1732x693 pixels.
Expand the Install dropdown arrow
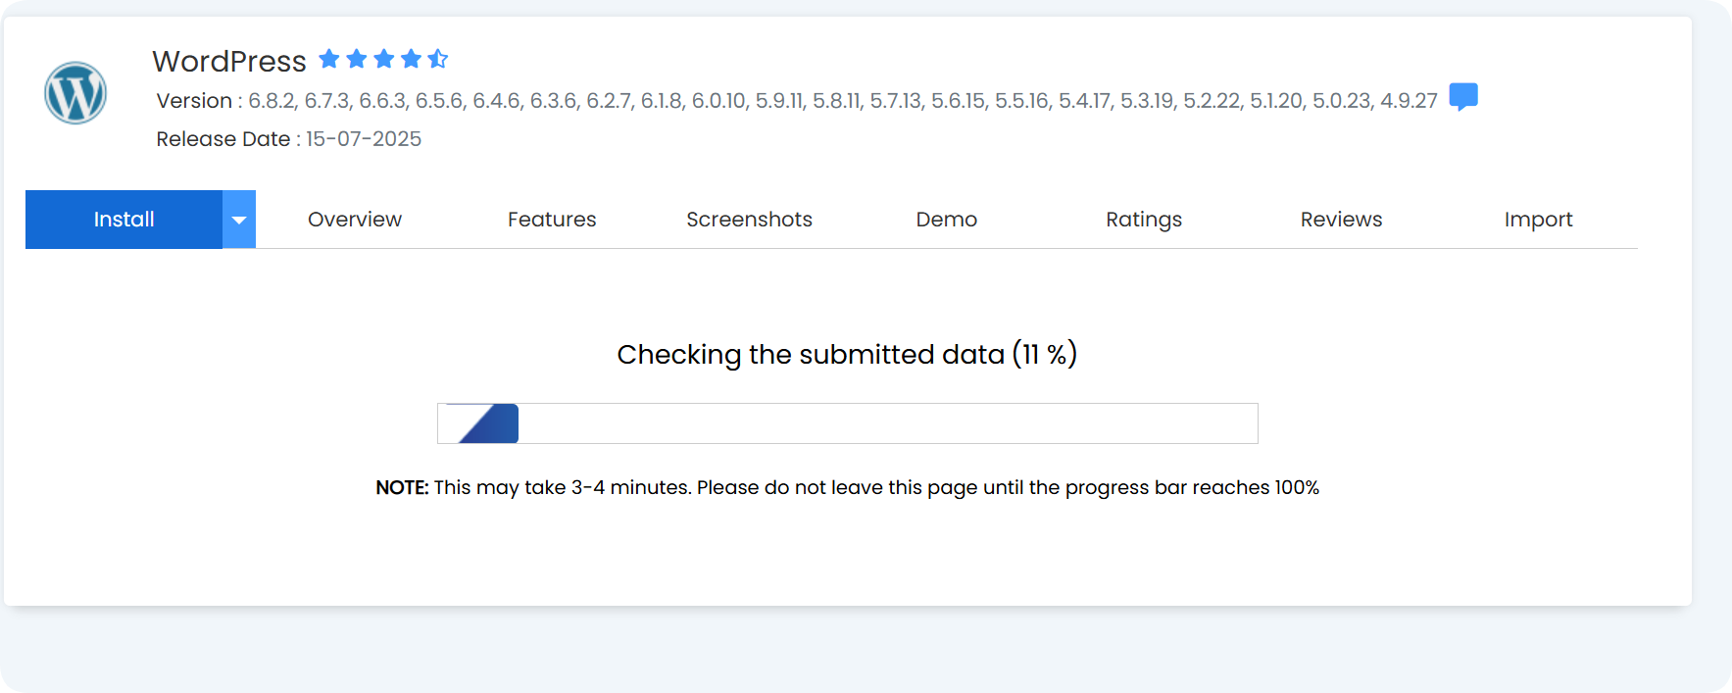tap(239, 220)
